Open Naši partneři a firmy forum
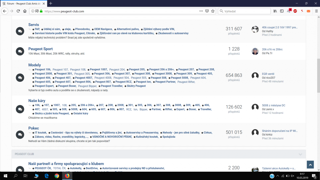Image resolution: width=320 pixels, height=180 pixels. (x=66, y=164)
